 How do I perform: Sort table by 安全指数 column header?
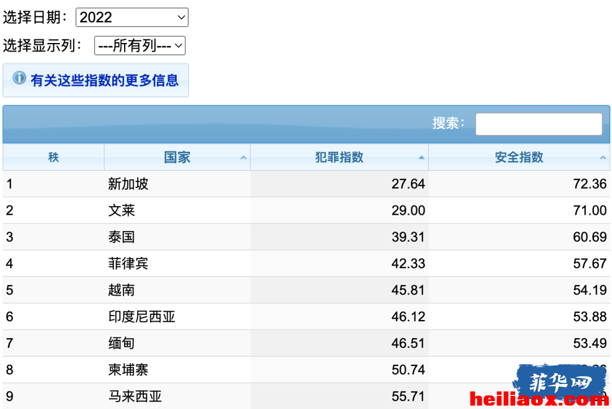pos(519,157)
